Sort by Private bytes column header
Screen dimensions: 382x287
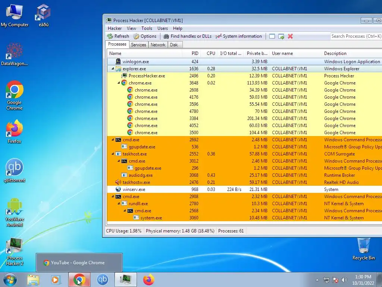[257, 53]
